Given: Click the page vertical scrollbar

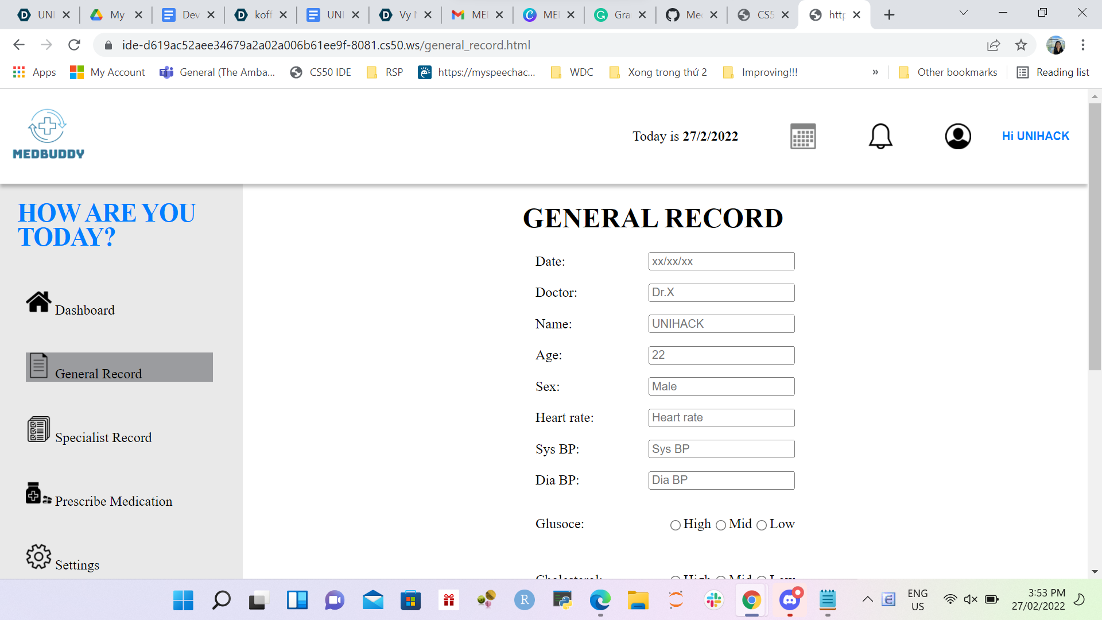Looking at the screenshot, I should click(x=1095, y=235).
